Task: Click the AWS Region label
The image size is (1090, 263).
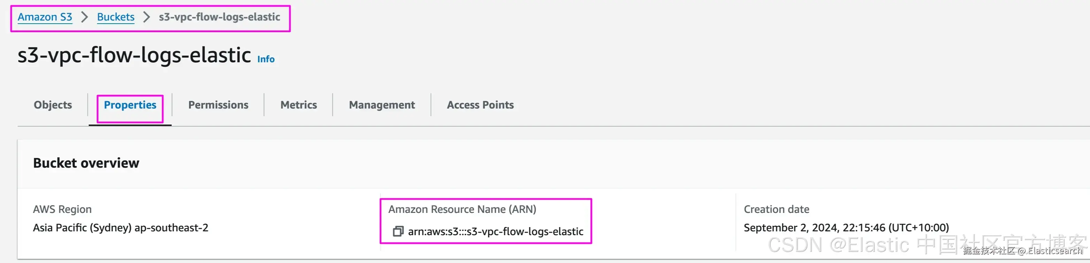Action: tap(62, 209)
